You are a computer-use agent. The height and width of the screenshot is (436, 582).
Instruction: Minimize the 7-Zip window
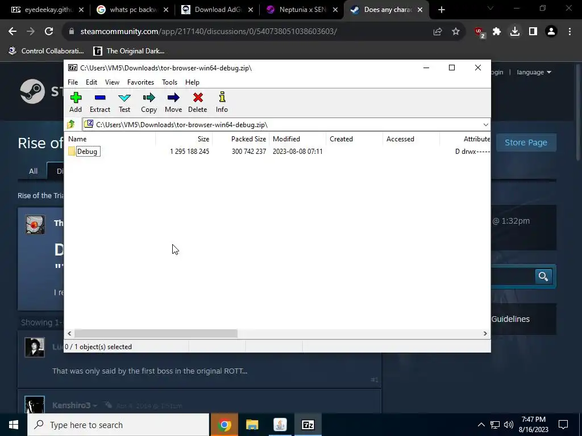coord(426,68)
